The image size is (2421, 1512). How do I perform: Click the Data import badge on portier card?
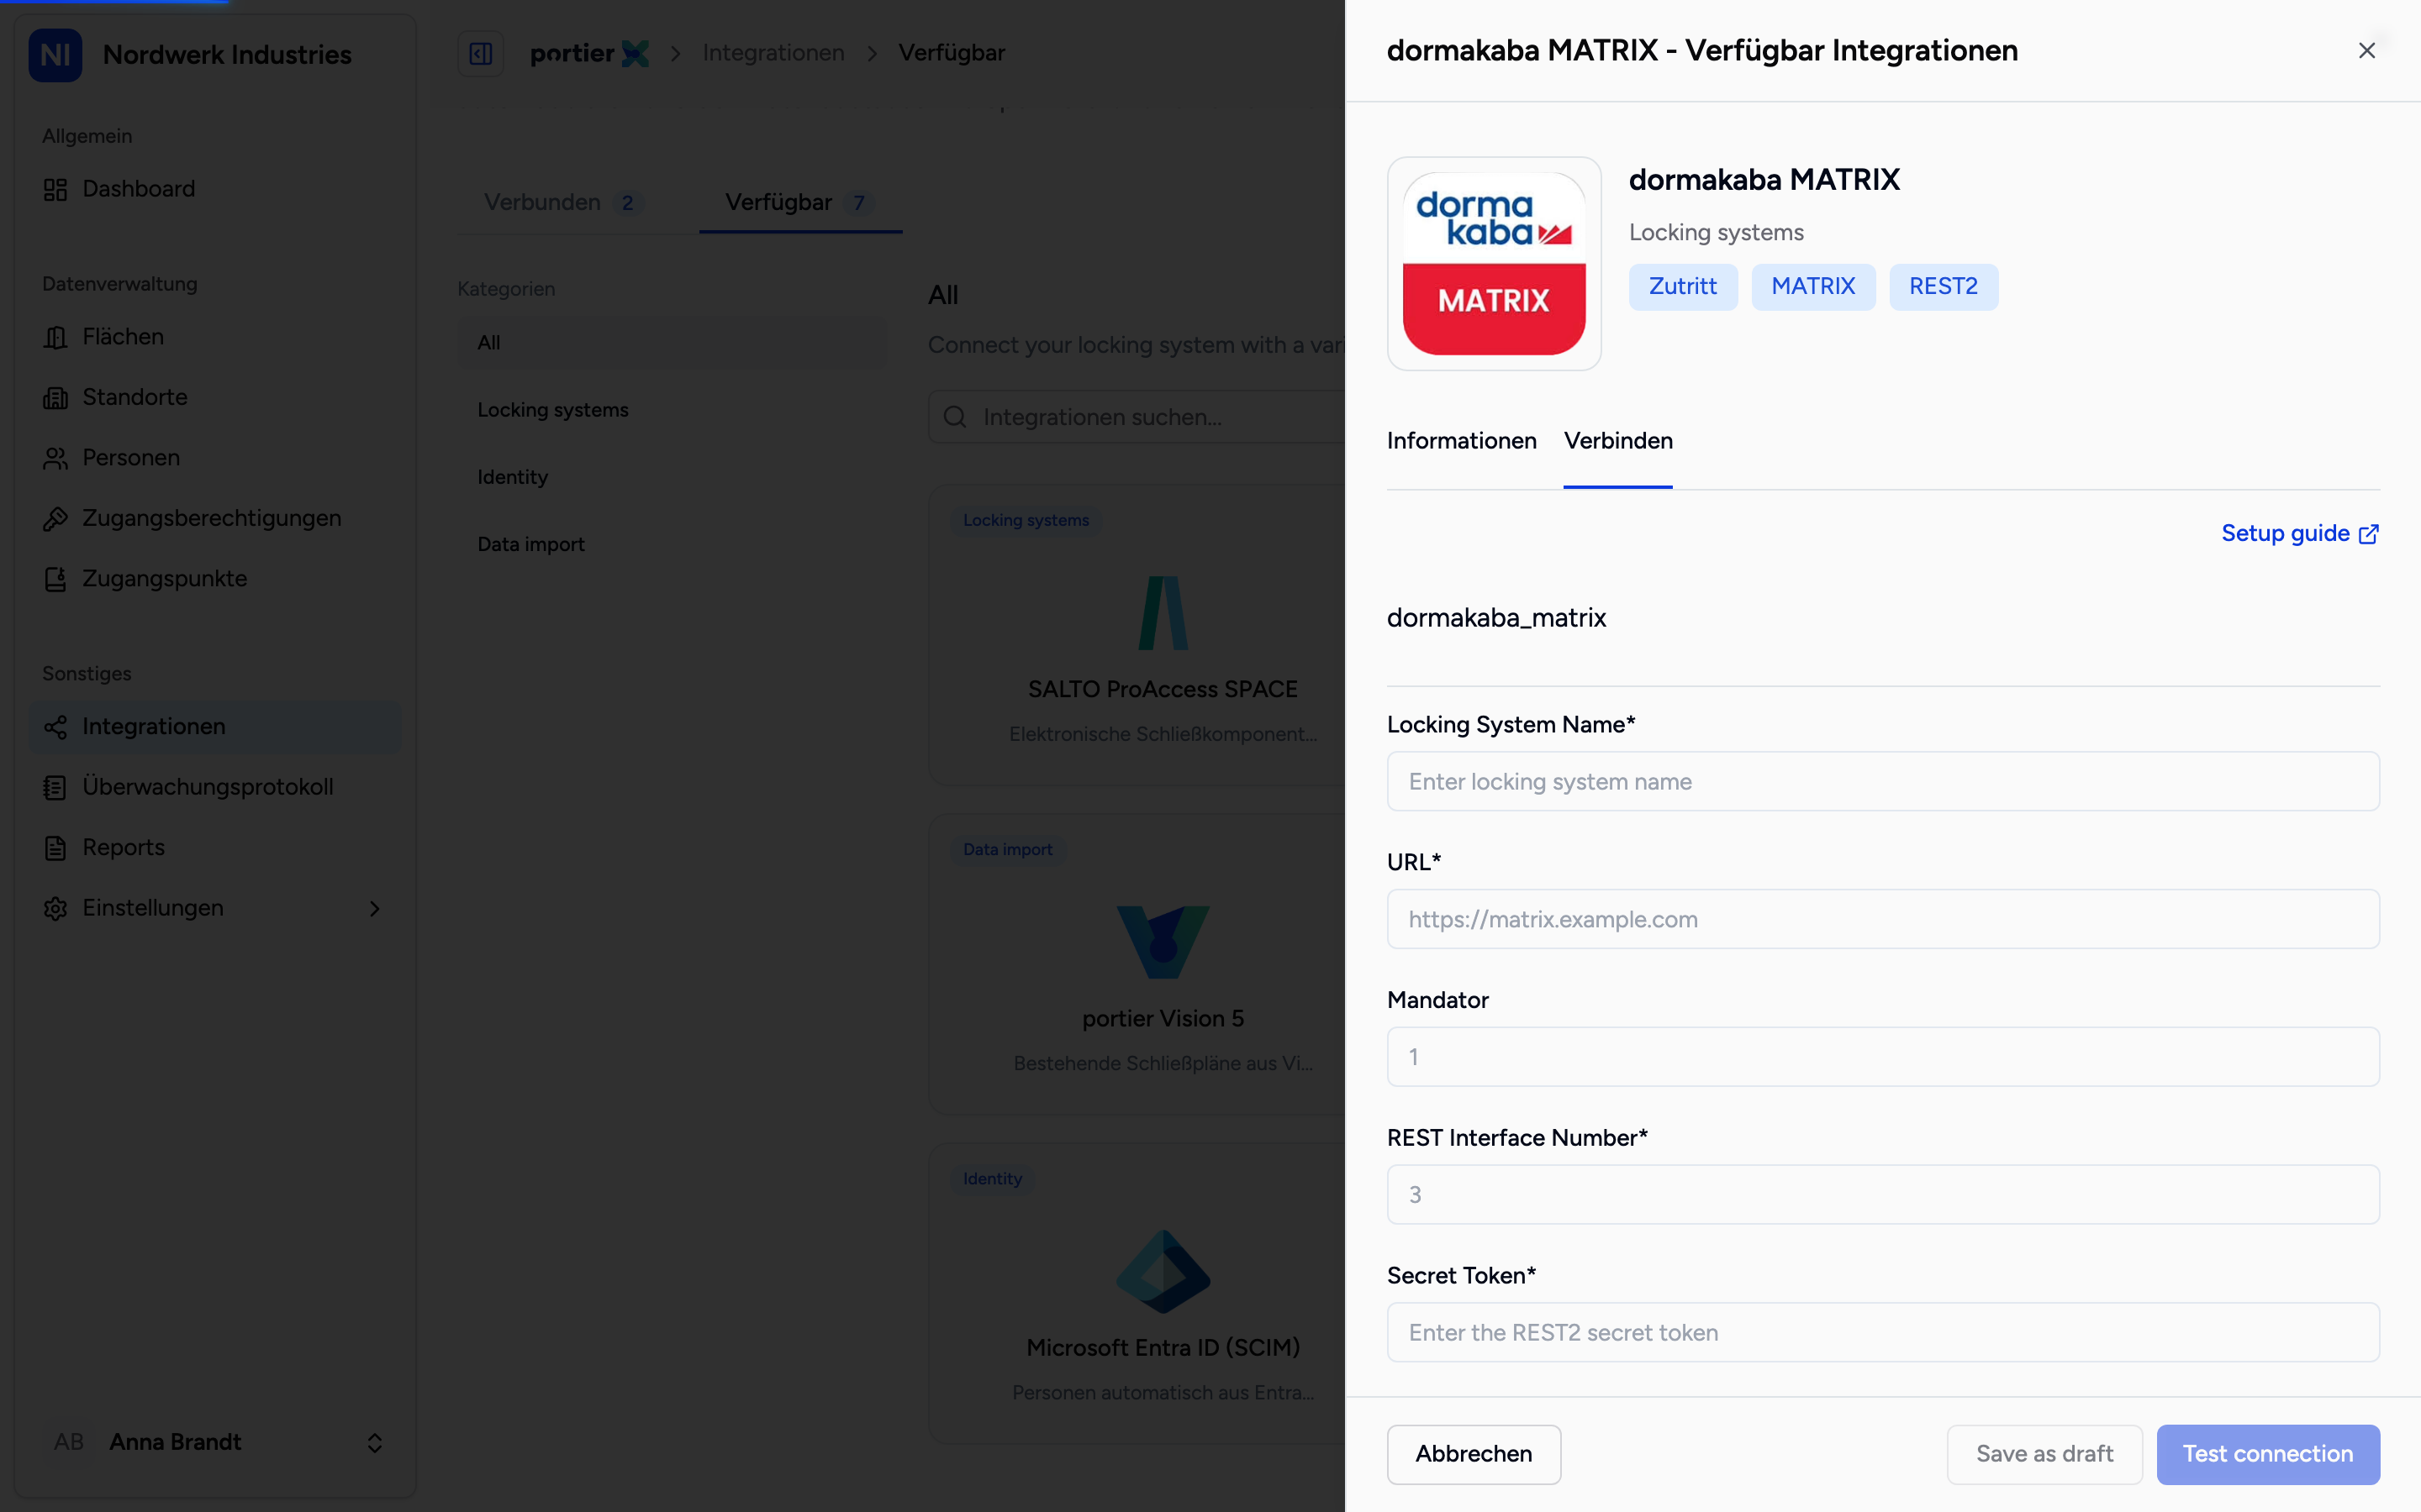click(x=1007, y=850)
